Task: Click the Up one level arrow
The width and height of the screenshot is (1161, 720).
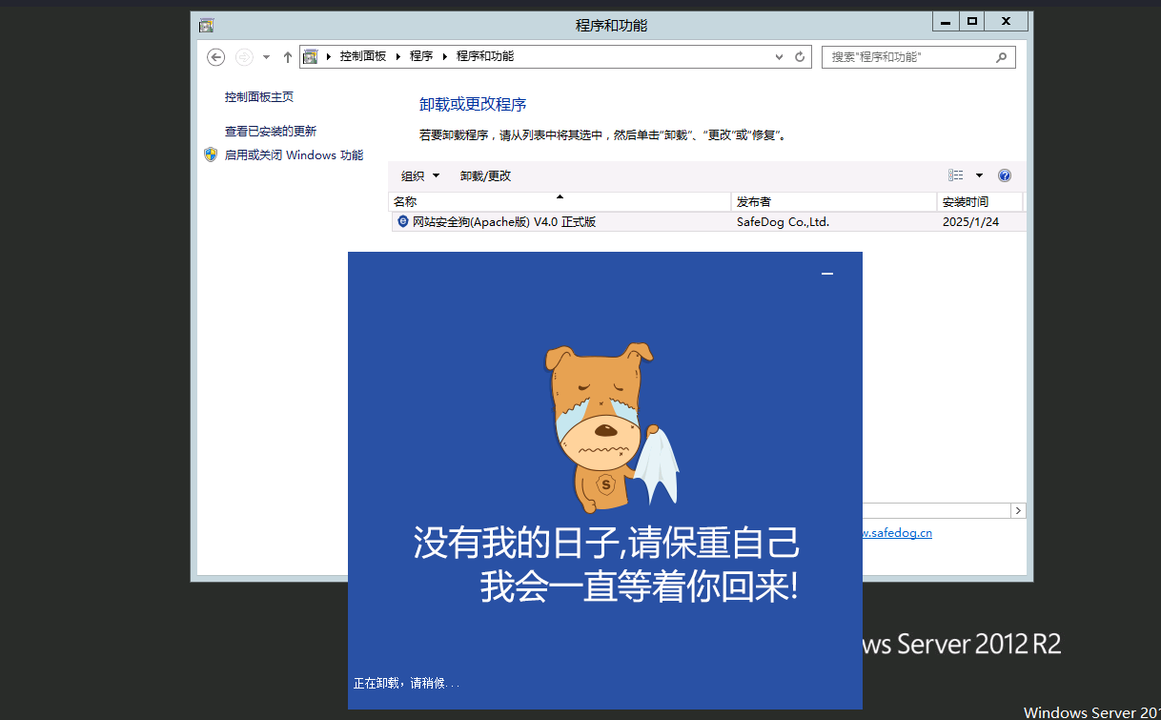Action: (x=288, y=57)
